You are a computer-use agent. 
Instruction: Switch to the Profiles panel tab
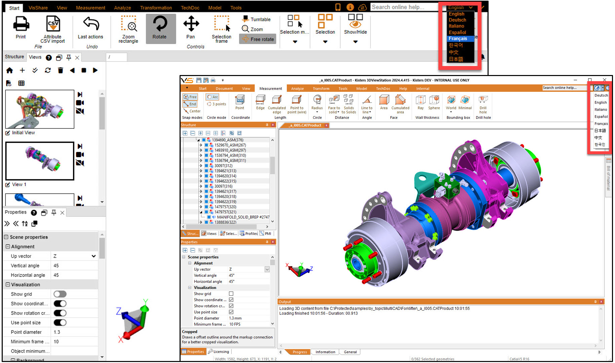(249, 233)
